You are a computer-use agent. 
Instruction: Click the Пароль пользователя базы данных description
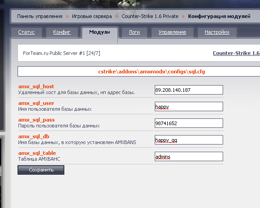tap(58, 126)
